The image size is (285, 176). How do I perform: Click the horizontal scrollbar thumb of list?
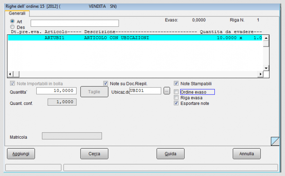pos(16,74)
